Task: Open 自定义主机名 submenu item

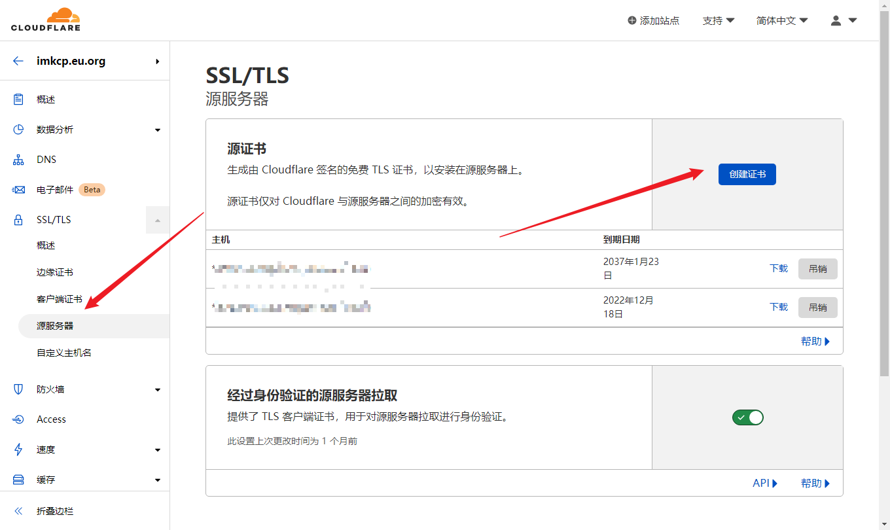Action: [64, 353]
